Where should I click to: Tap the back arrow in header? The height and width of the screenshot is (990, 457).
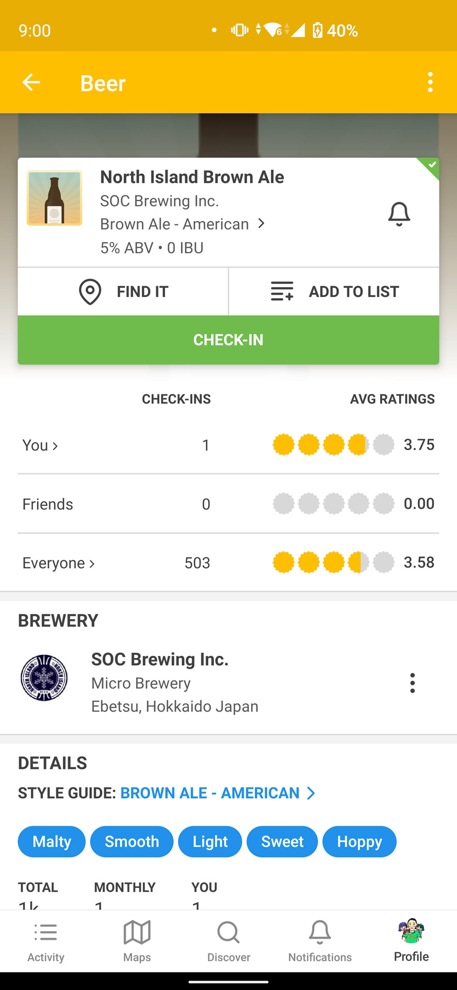[x=31, y=82]
